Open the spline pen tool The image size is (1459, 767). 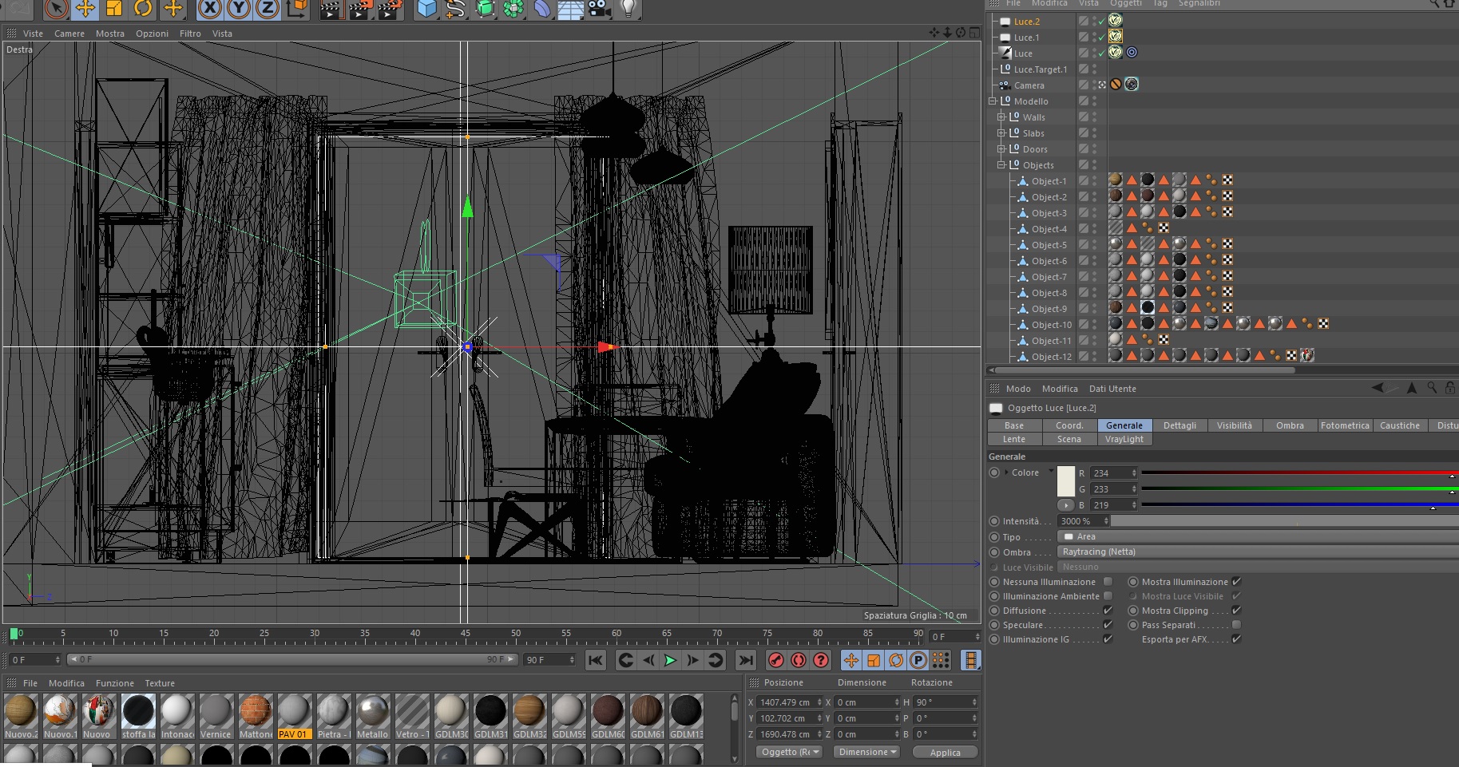456,9
